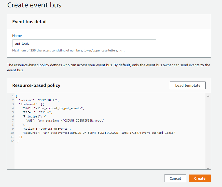Image resolution: width=222 pixels, height=187 pixels.
Task: Click the "Statement": [{ line in policy
Action: coord(31,104)
